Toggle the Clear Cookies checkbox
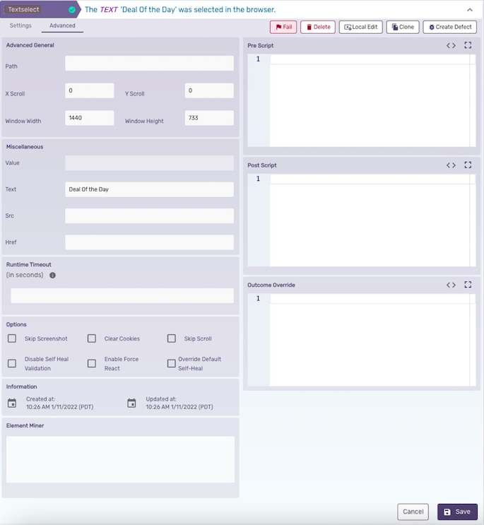Image resolution: width=484 pixels, height=525 pixels. 92,338
